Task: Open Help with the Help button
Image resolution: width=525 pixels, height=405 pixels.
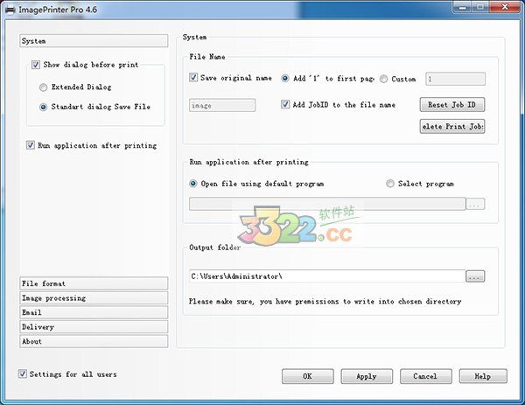Action: point(483,376)
